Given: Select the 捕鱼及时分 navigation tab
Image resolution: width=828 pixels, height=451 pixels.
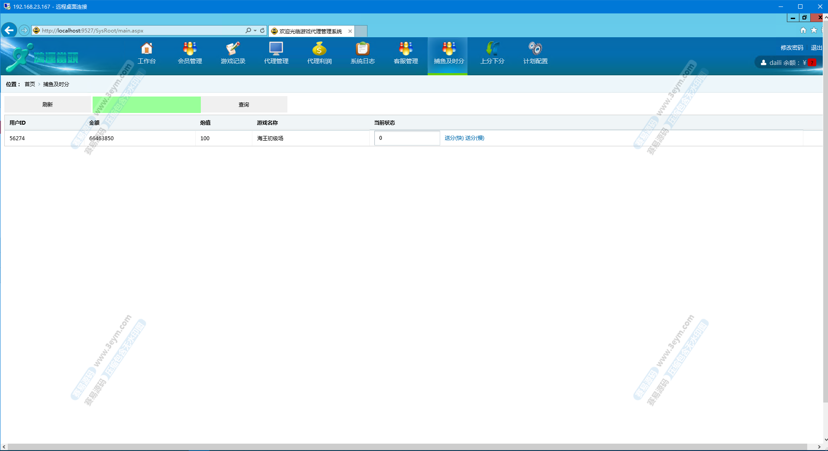Looking at the screenshot, I should (448, 55).
